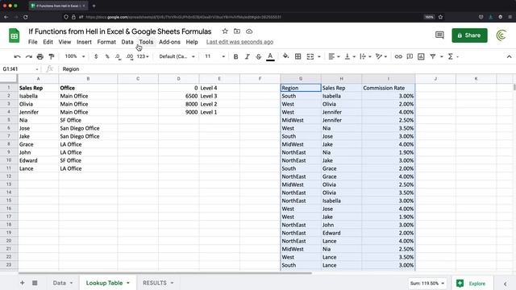This screenshot has width=516, height=290.
Task: Click the Undo icon
Action: tap(17, 56)
